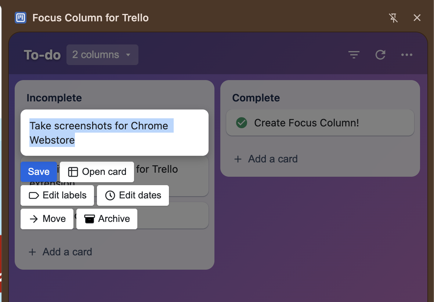Viewport: 434px width, 302px height.
Task: Add a card to the Incomplete column
Action: (x=60, y=252)
